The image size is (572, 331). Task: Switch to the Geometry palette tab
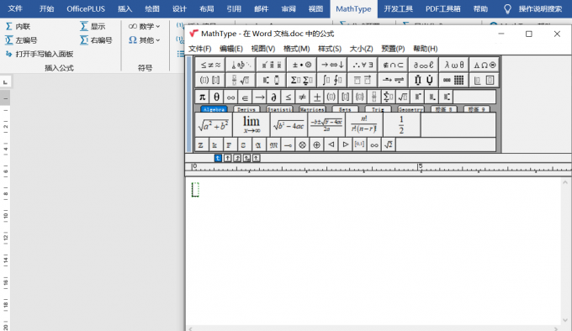(x=410, y=109)
